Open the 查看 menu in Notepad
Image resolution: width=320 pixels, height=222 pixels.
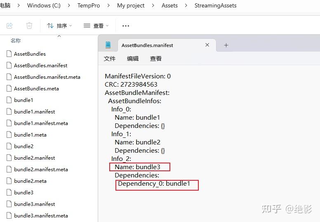coord(156,59)
